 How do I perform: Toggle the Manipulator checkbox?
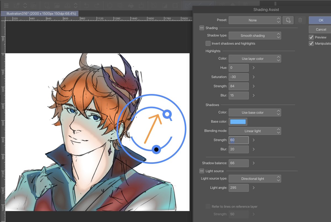[x=311, y=43]
